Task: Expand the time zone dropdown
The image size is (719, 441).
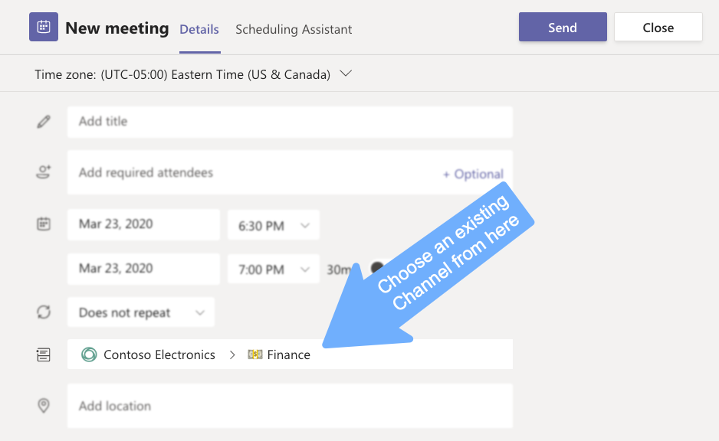Action: click(345, 74)
